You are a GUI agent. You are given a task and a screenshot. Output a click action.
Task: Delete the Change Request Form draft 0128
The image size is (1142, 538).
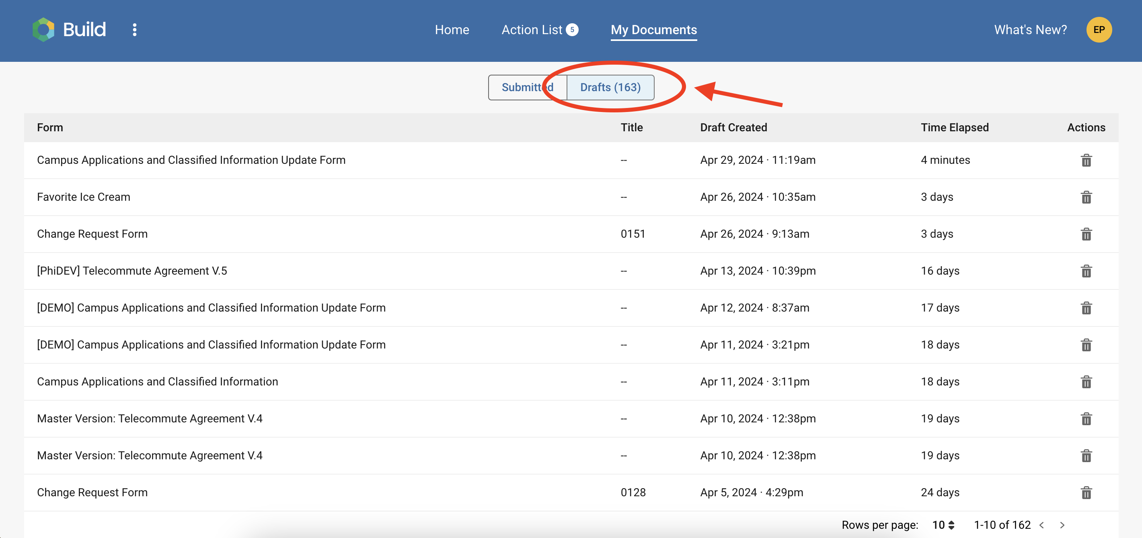tap(1086, 492)
